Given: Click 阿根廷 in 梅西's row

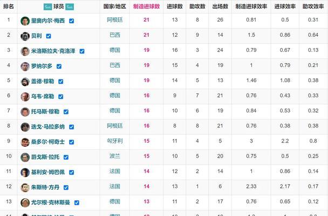Looking at the screenshot, I should [115, 20].
